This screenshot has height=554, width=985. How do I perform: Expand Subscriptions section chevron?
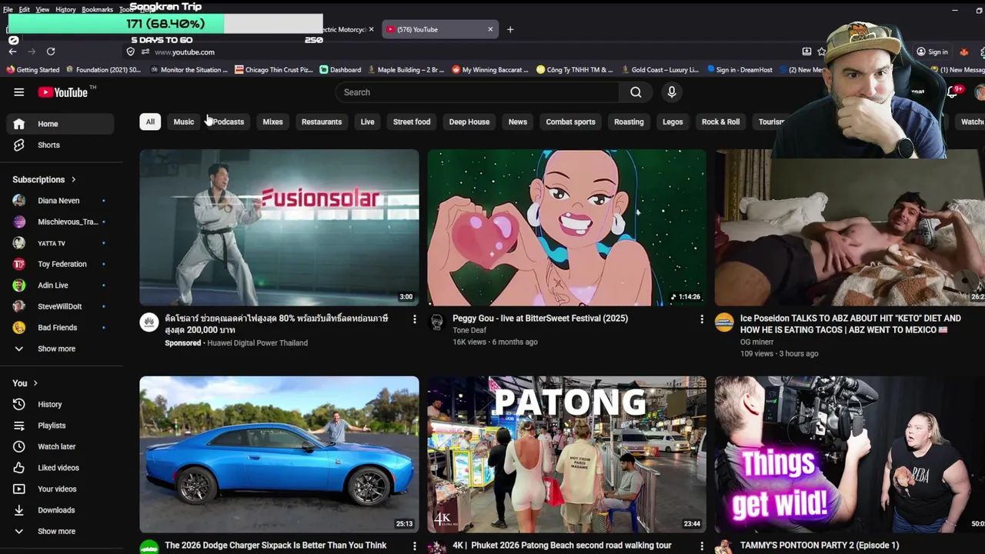point(74,180)
